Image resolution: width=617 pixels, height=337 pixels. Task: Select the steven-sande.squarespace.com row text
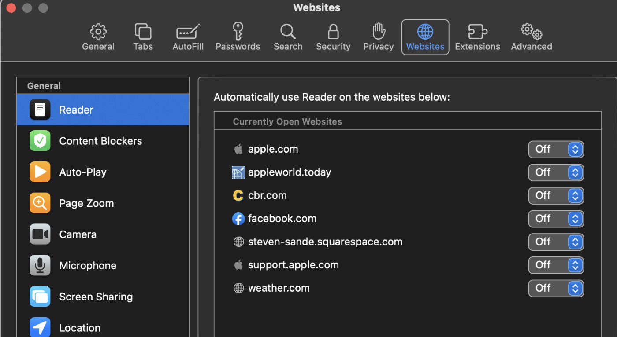click(x=325, y=242)
